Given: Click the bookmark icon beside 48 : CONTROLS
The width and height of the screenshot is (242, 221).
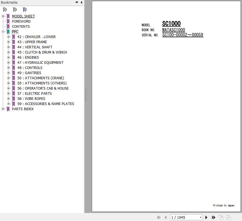Looking at the screenshot, I should [13, 68].
